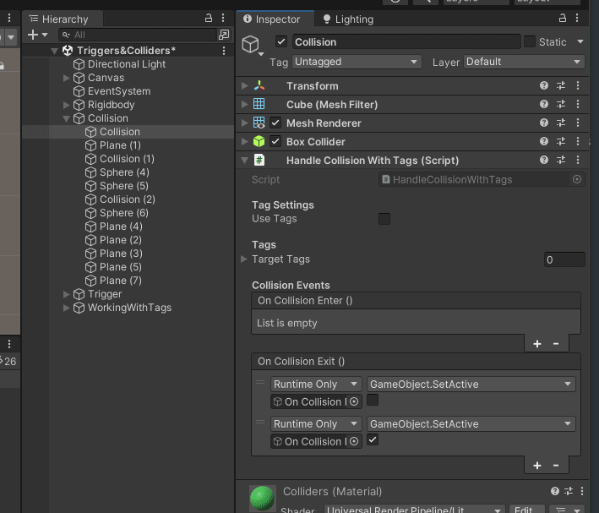
Task: Open help for the Transform component
Action: tap(544, 86)
